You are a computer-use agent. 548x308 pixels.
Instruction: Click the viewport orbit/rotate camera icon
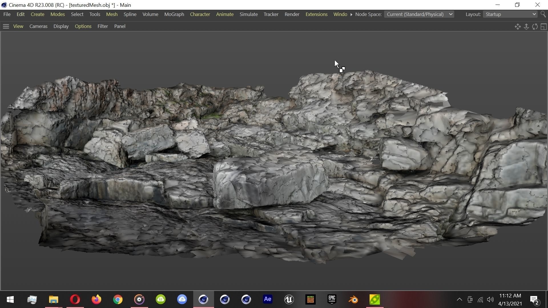coord(535,27)
